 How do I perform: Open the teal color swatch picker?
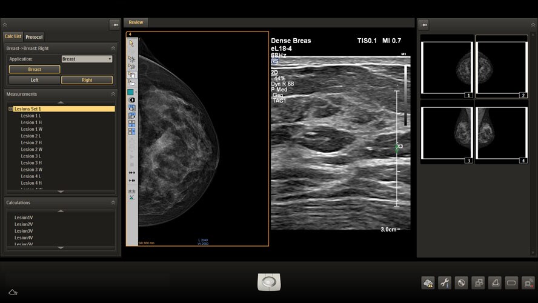(x=130, y=92)
